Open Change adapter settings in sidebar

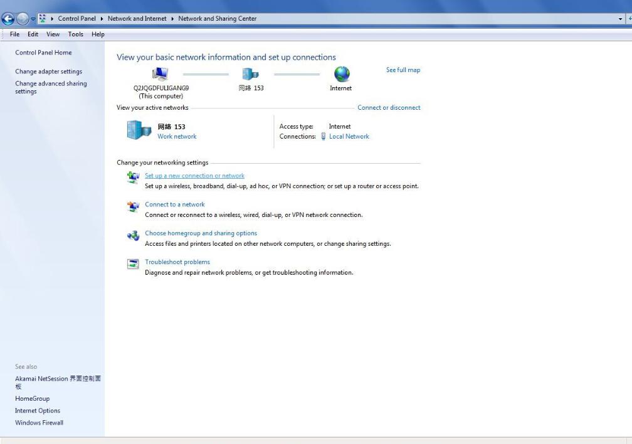pos(48,71)
